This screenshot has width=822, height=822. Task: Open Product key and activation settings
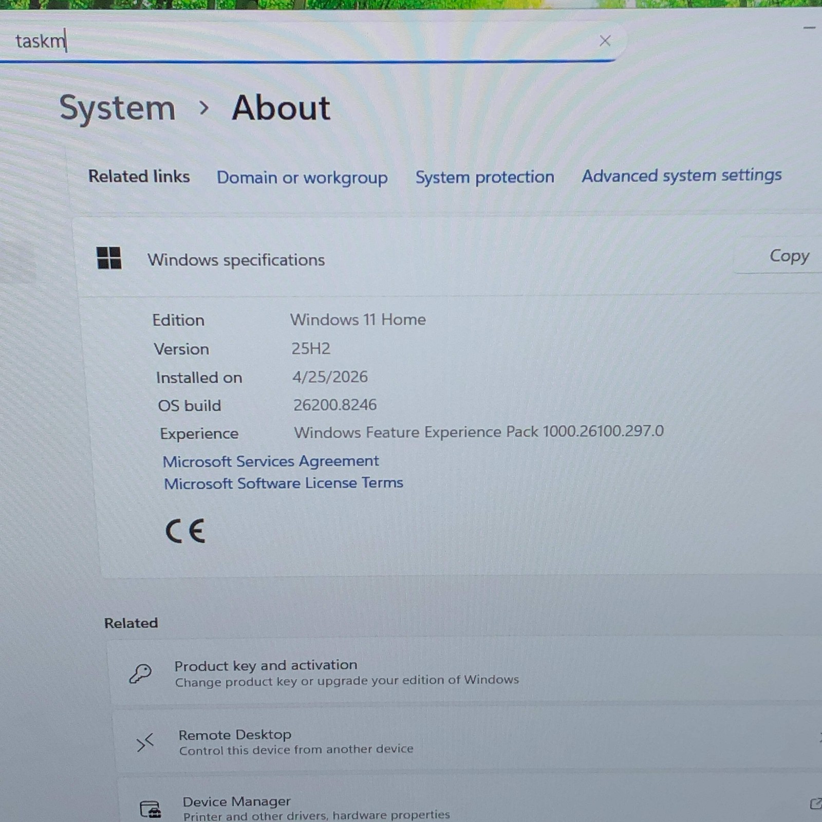pos(465,672)
